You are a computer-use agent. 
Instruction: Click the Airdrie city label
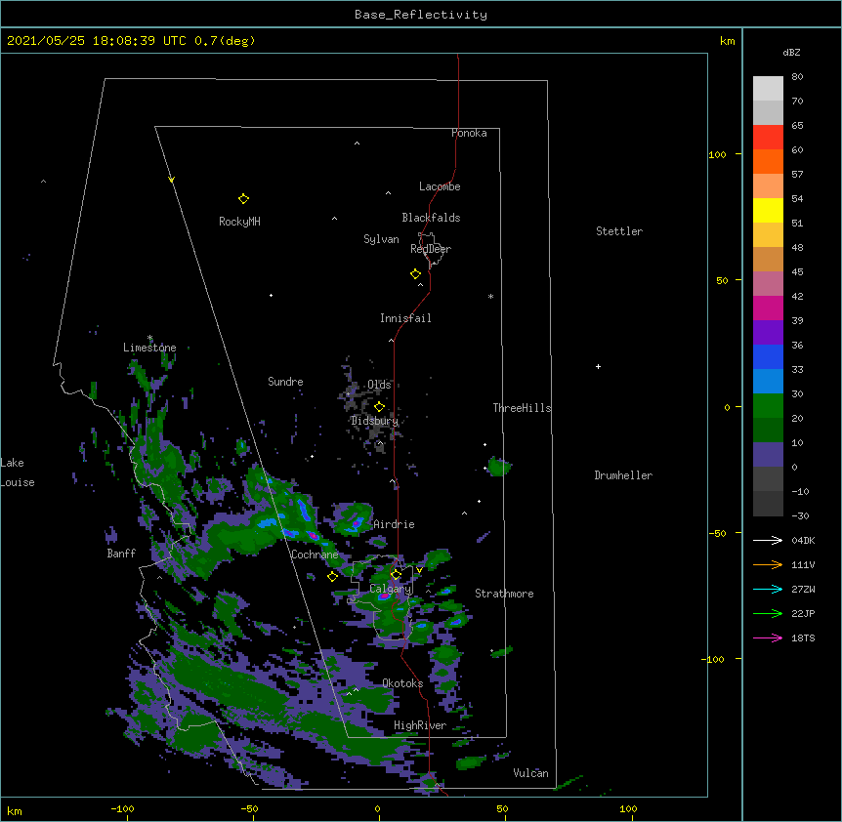click(394, 524)
